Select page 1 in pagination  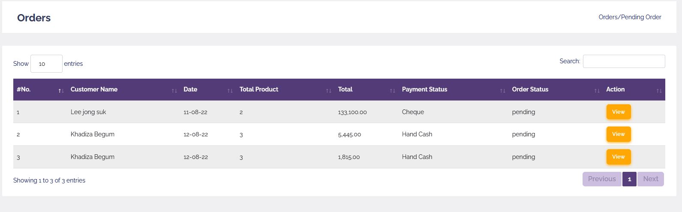click(629, 179)
